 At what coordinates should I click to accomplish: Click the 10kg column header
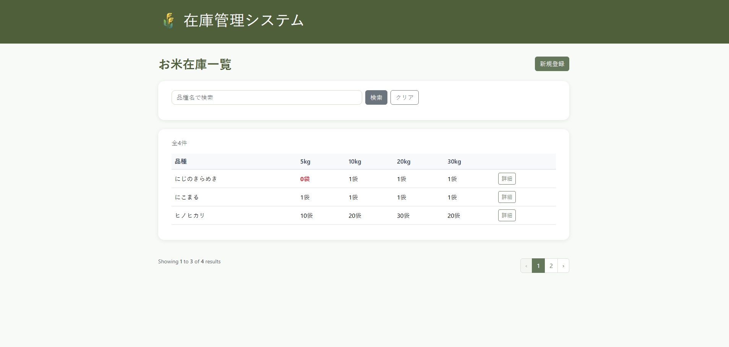pos(355,161)
